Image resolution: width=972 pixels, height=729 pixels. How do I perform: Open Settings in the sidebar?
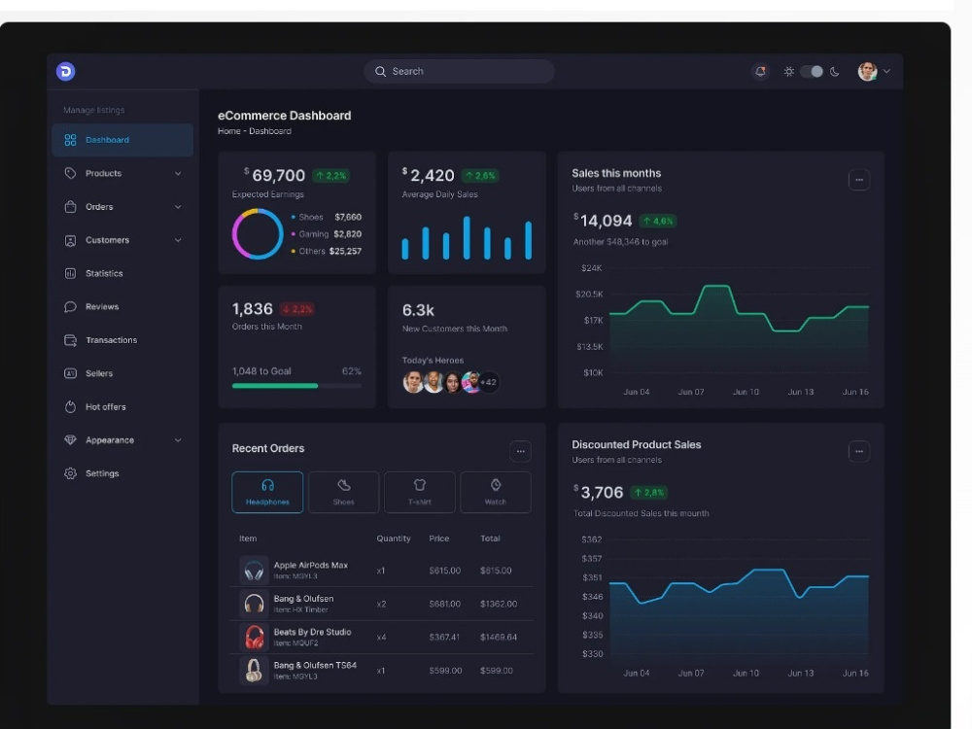[122, 473]
